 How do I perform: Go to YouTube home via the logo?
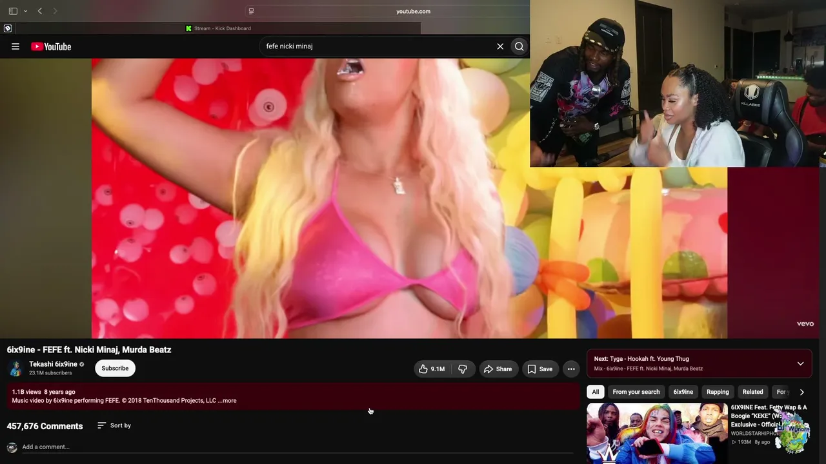[51, 46]
